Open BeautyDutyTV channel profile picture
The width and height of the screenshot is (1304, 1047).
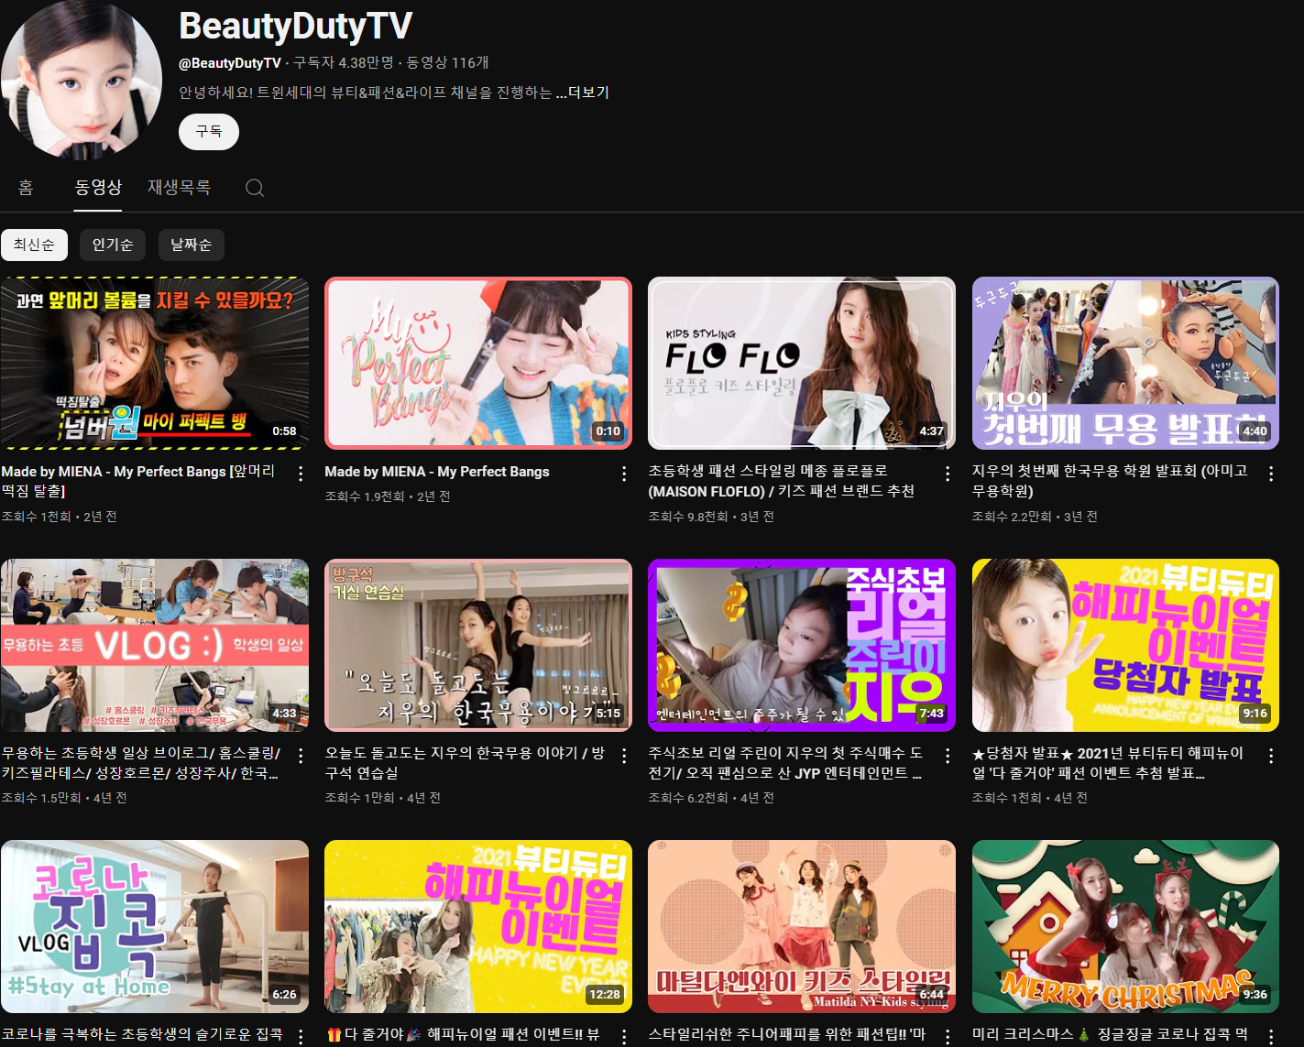(x=82, y=80)
